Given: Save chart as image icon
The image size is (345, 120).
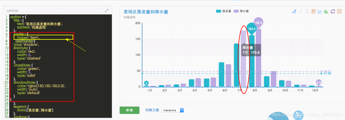Looking at the screenshot, I should [339, 11].
